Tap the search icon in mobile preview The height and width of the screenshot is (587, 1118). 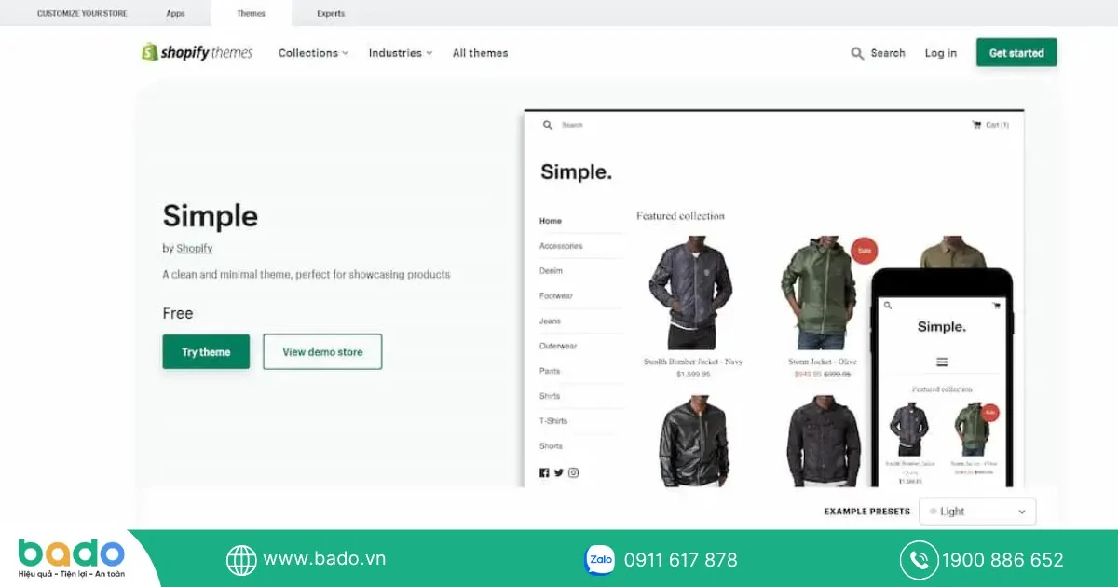[888, 305]
